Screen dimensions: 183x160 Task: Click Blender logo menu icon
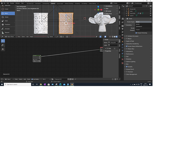(2, 4)
